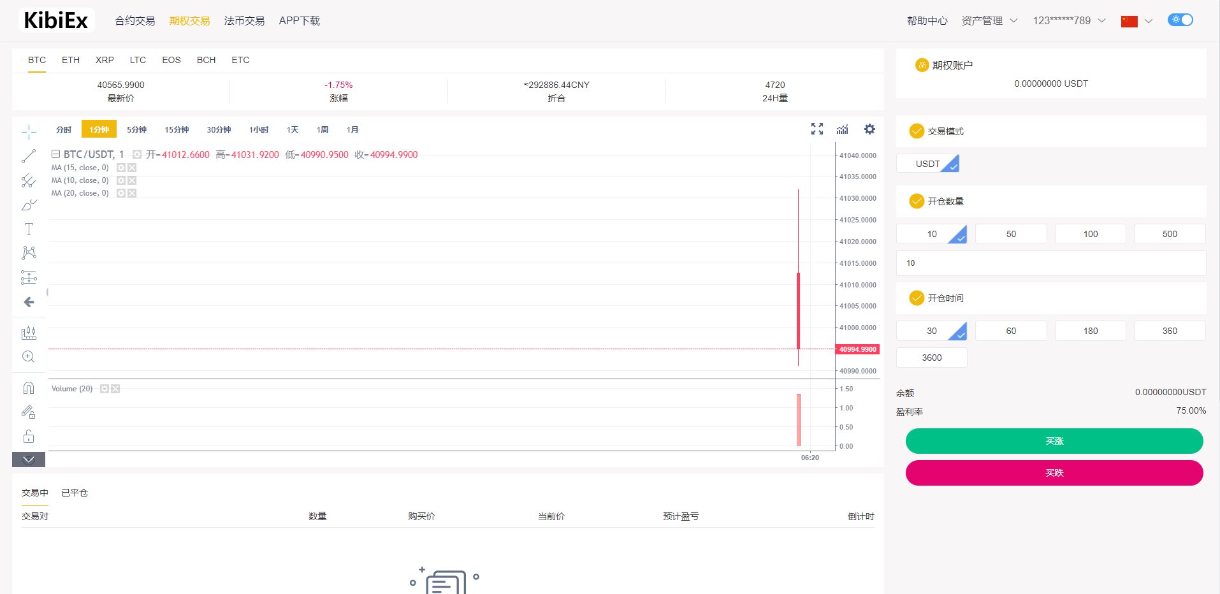The image size is (1220, 594).
Task: Select 500 as the opening amount
Action: point(1169,233)
